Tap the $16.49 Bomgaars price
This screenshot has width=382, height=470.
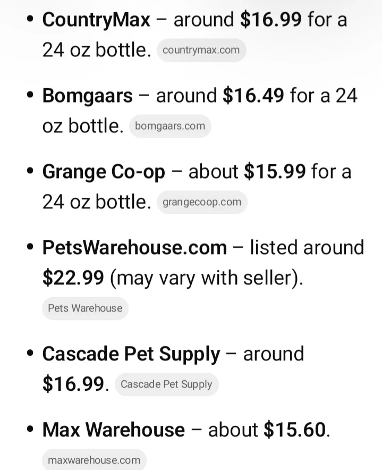pyautogui.click(x=253, y=96)
